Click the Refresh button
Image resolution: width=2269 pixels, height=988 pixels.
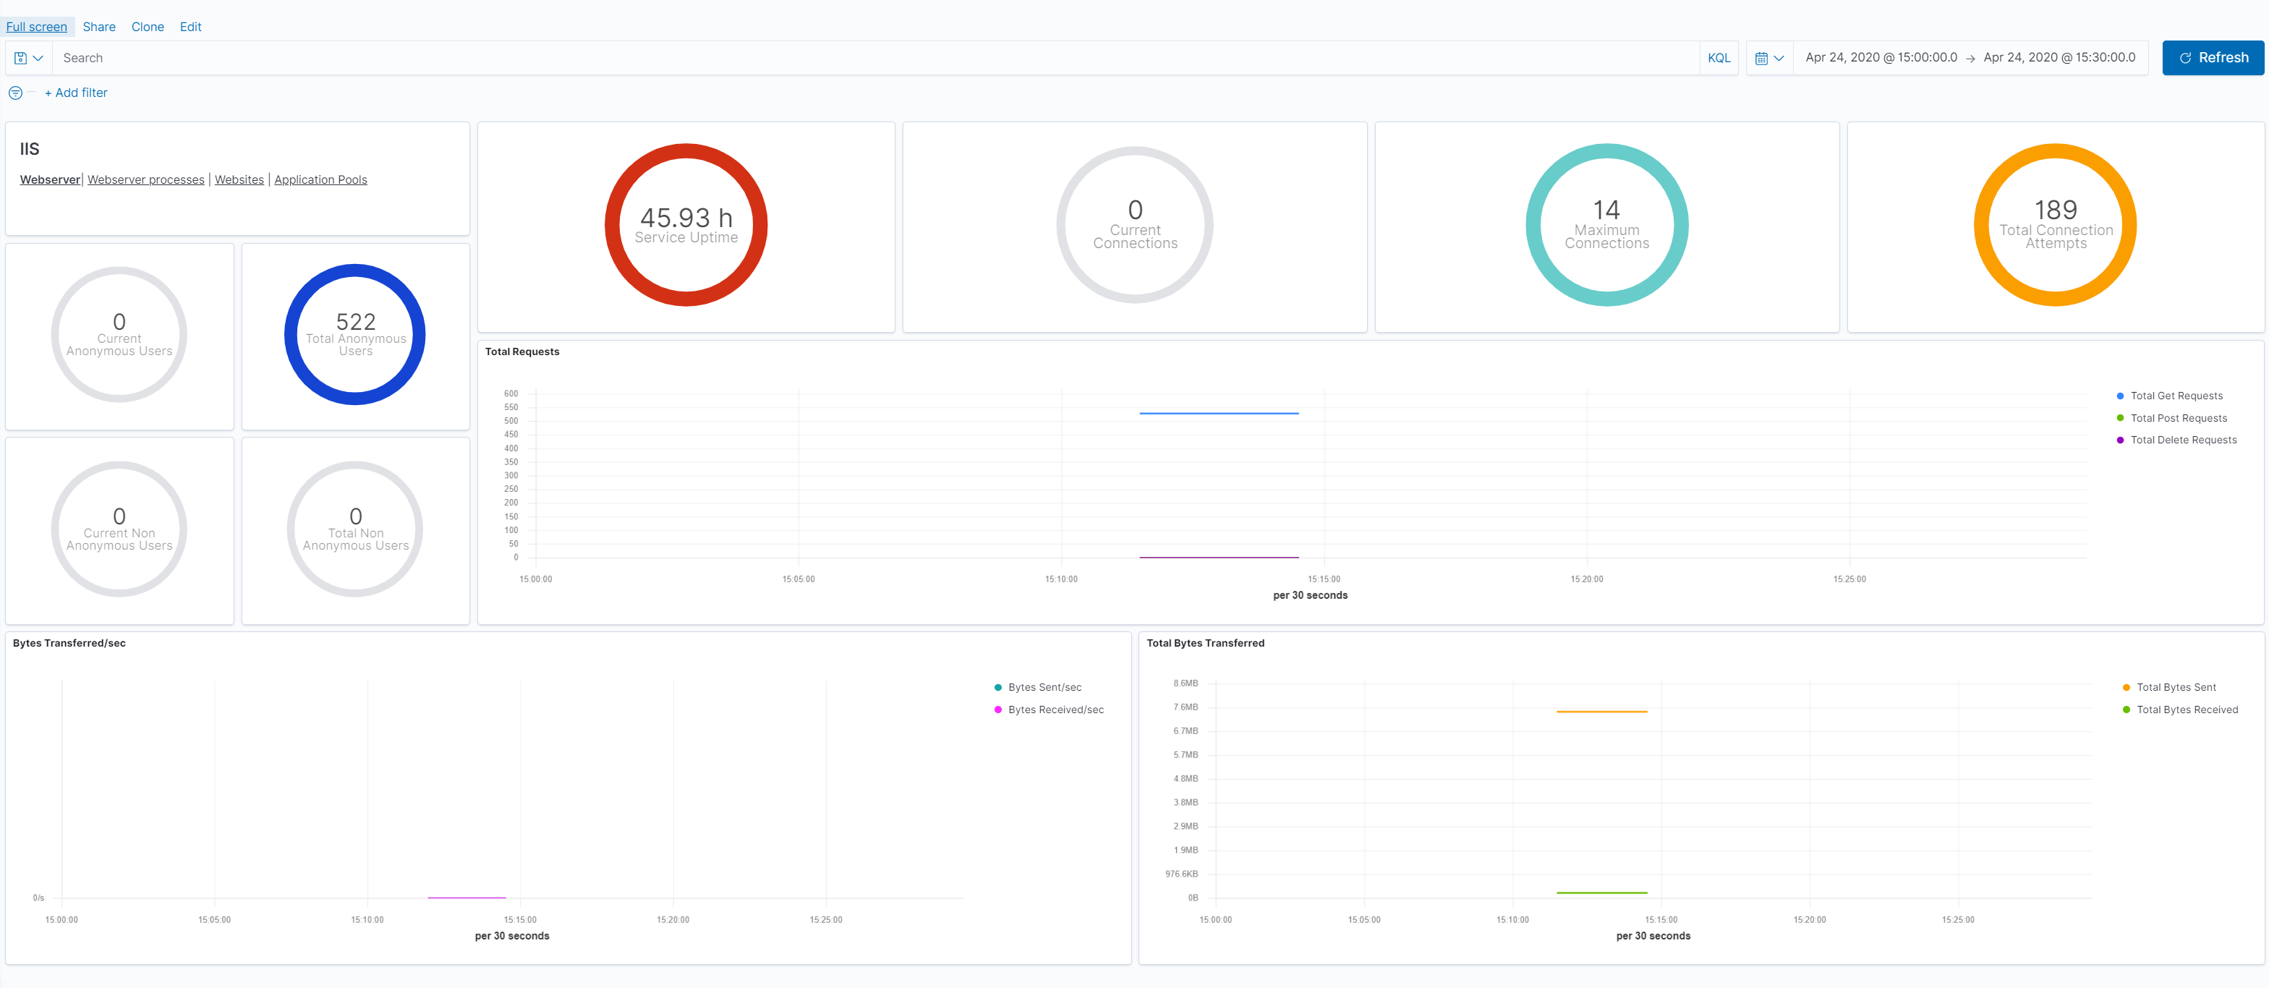point(2213,57)
